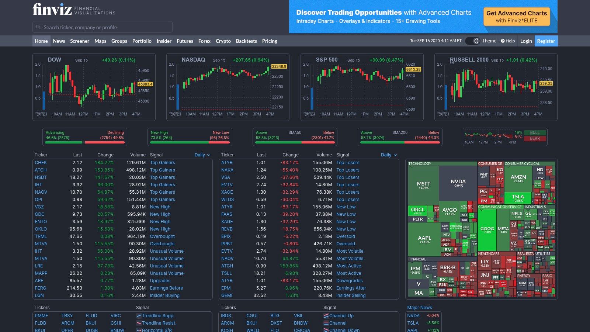Click Top Gainers signal for CHEK
This screenshot has height=332, width=590.
pyautogui.click(x=163, y=163)
